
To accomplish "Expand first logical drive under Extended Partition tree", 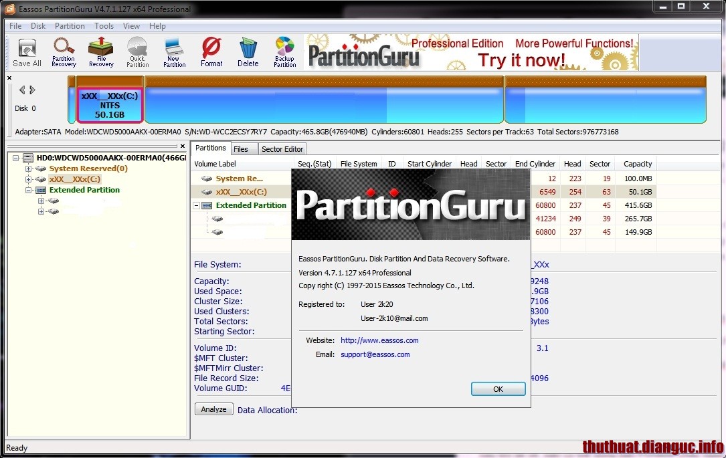I will 41,201.
